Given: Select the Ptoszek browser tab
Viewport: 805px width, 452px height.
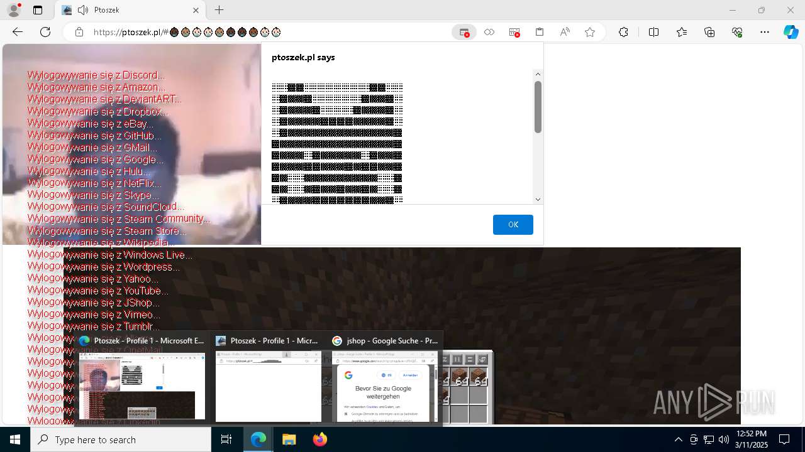Looking at the screenshot, I should 130,10.
